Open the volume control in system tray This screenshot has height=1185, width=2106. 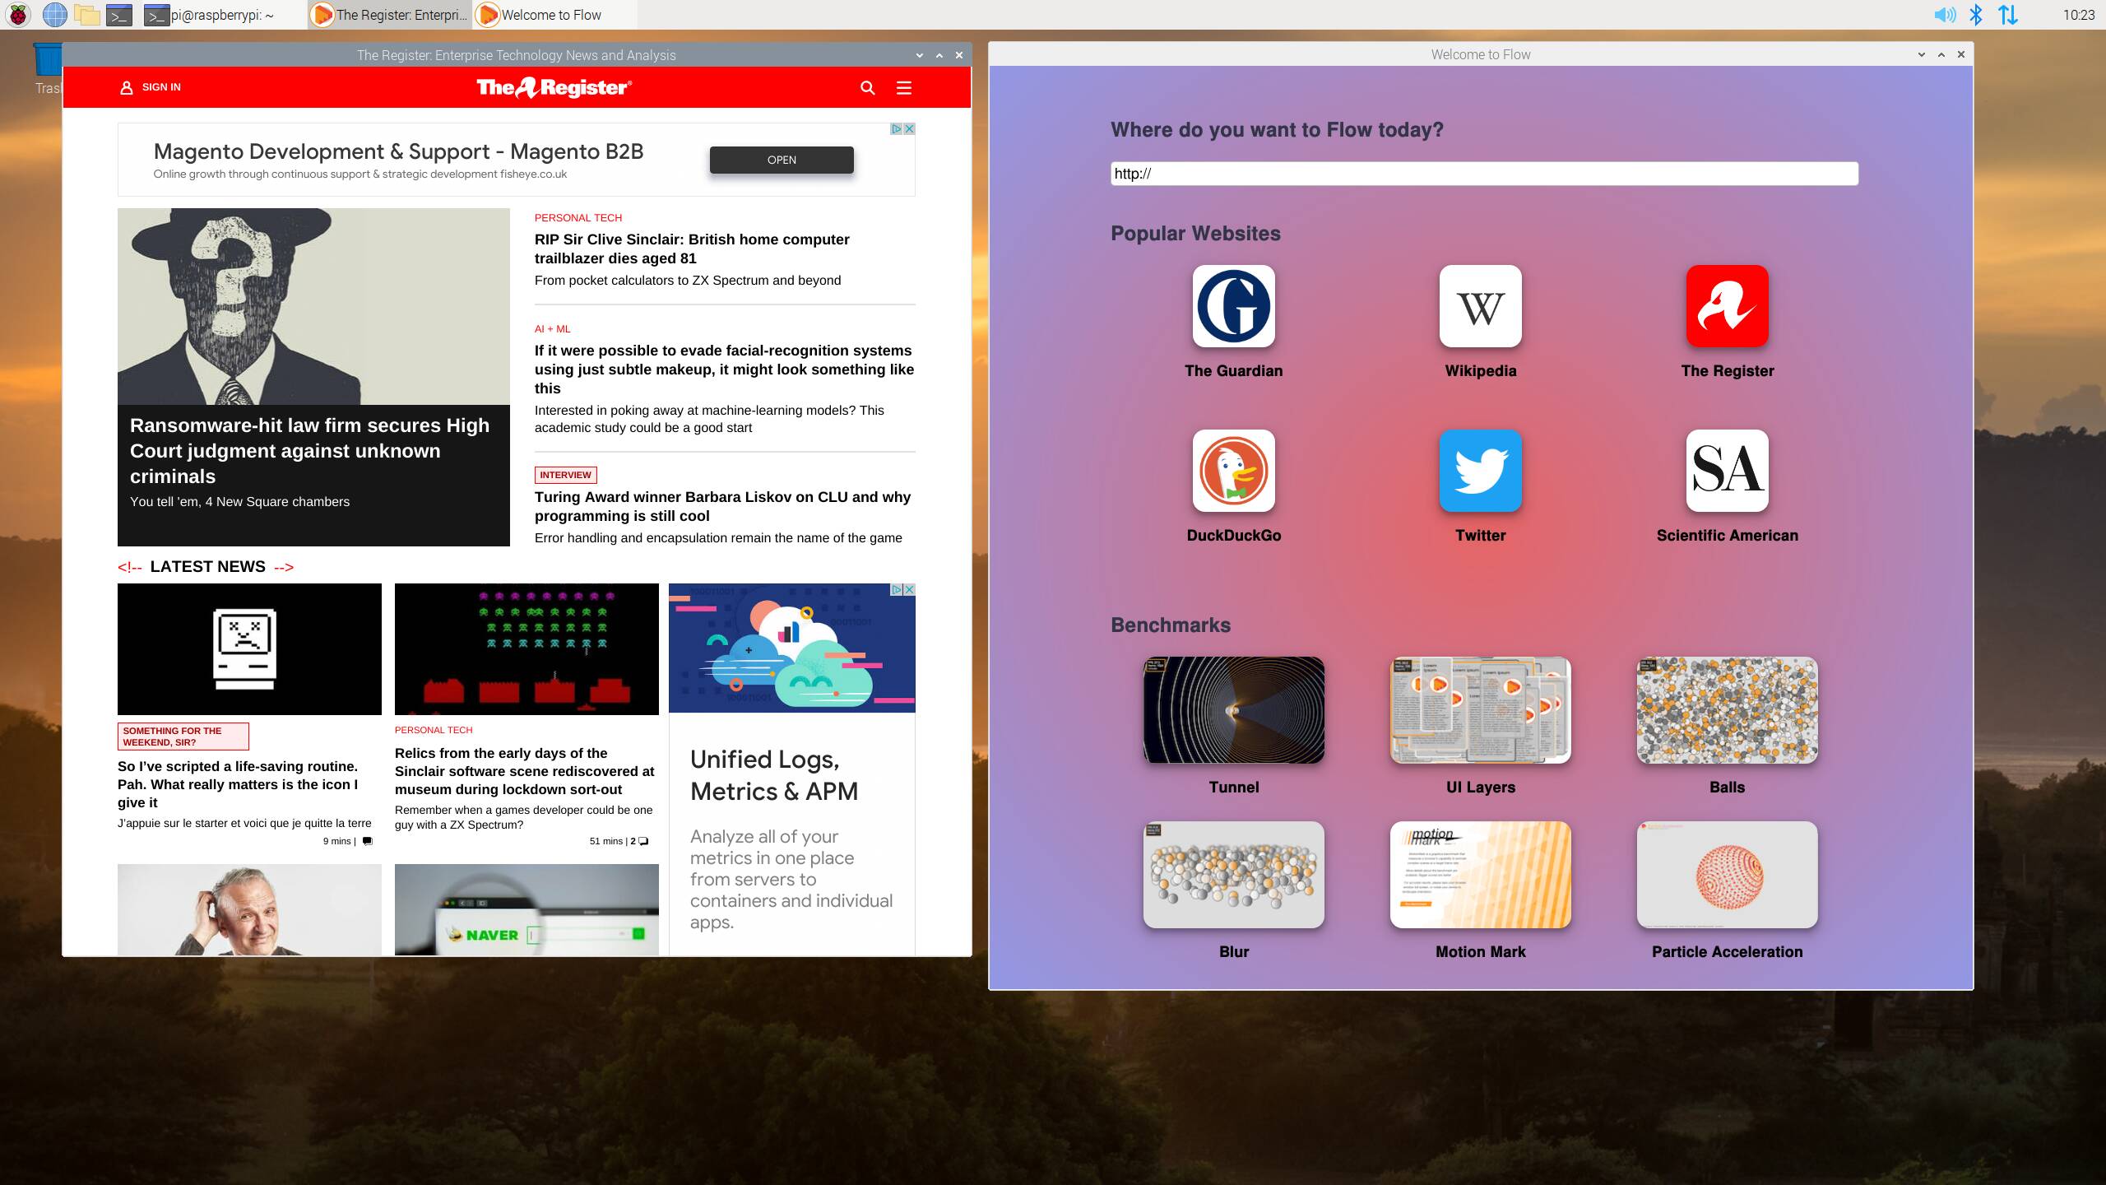tap(1945, 14)
